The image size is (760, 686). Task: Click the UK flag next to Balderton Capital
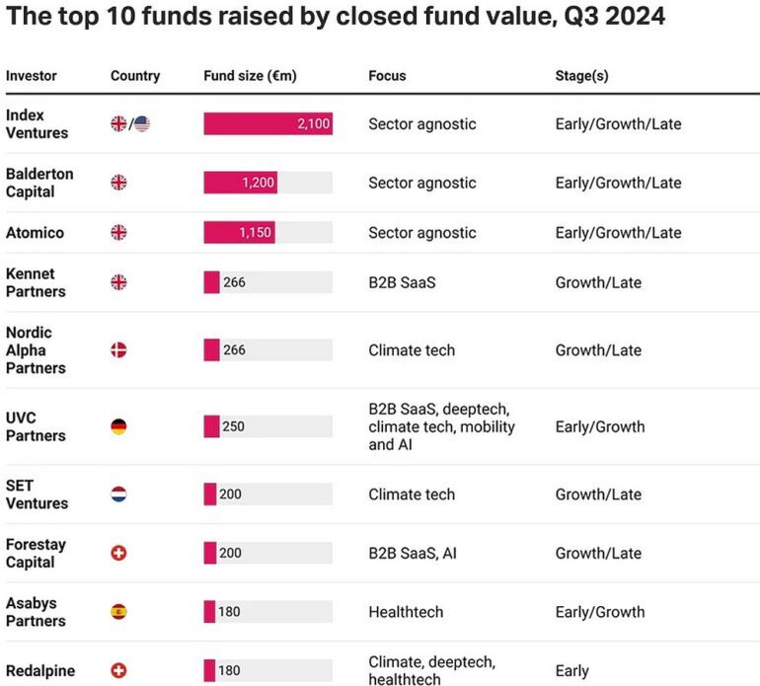tap(118, 183)
